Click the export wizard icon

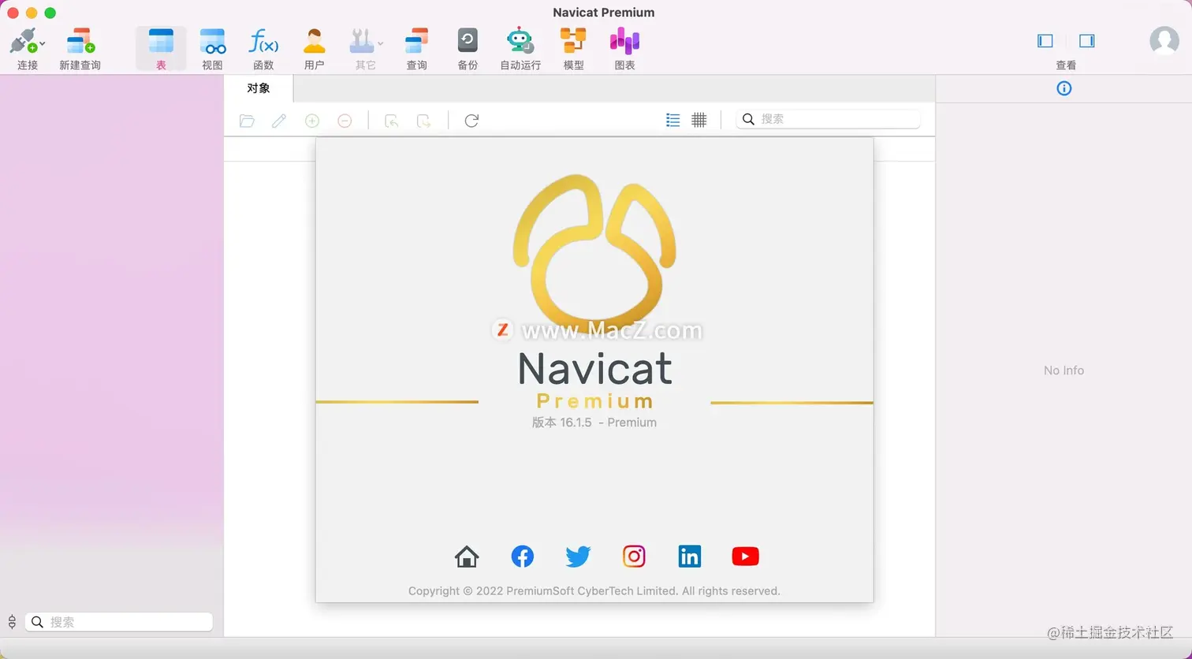click(424, 121)
